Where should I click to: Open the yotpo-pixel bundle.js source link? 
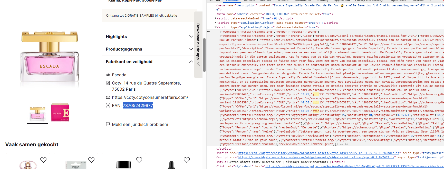pyautogui.click(x=319, y=153)
